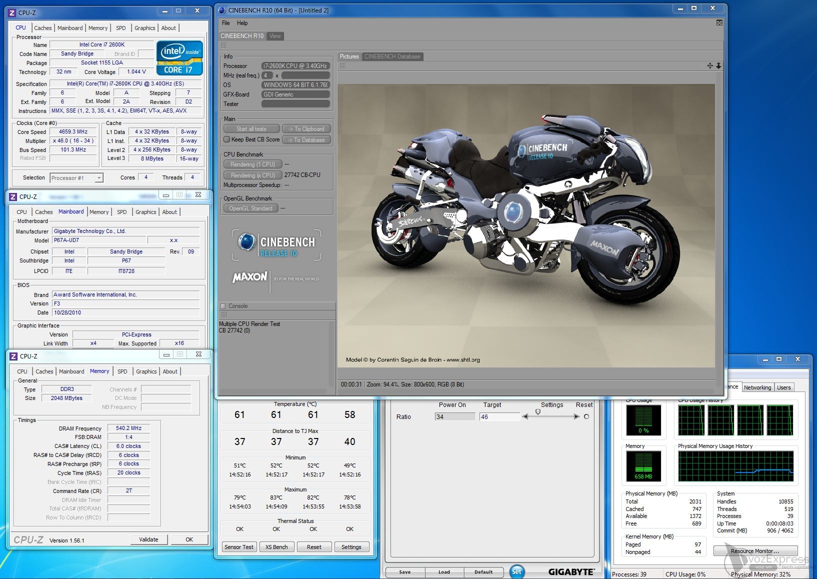The image size is (817, 579).
Task: Click the Target ratio field showing 46
Action: (x=499, y=416)
